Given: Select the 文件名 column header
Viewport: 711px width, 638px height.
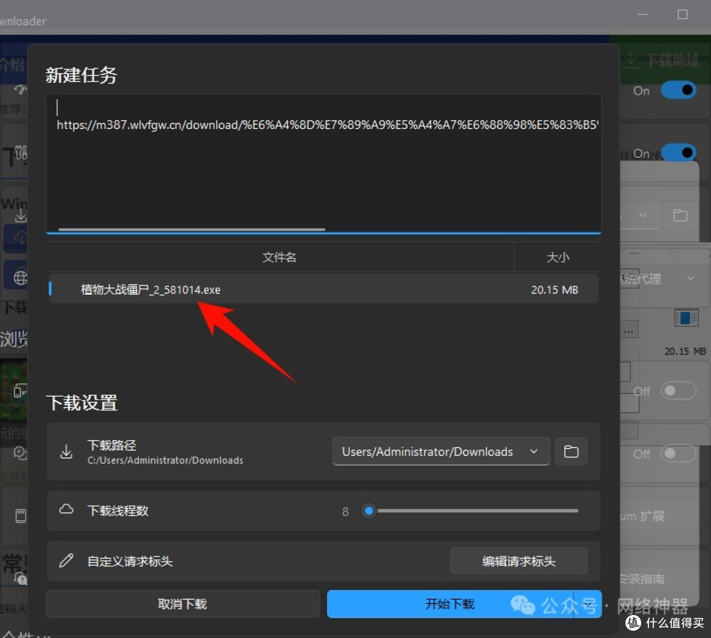Looking at the screenshot, I should coord(279,257).
